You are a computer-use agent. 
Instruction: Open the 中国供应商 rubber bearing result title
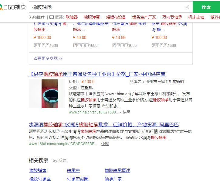tap(97, 74)
